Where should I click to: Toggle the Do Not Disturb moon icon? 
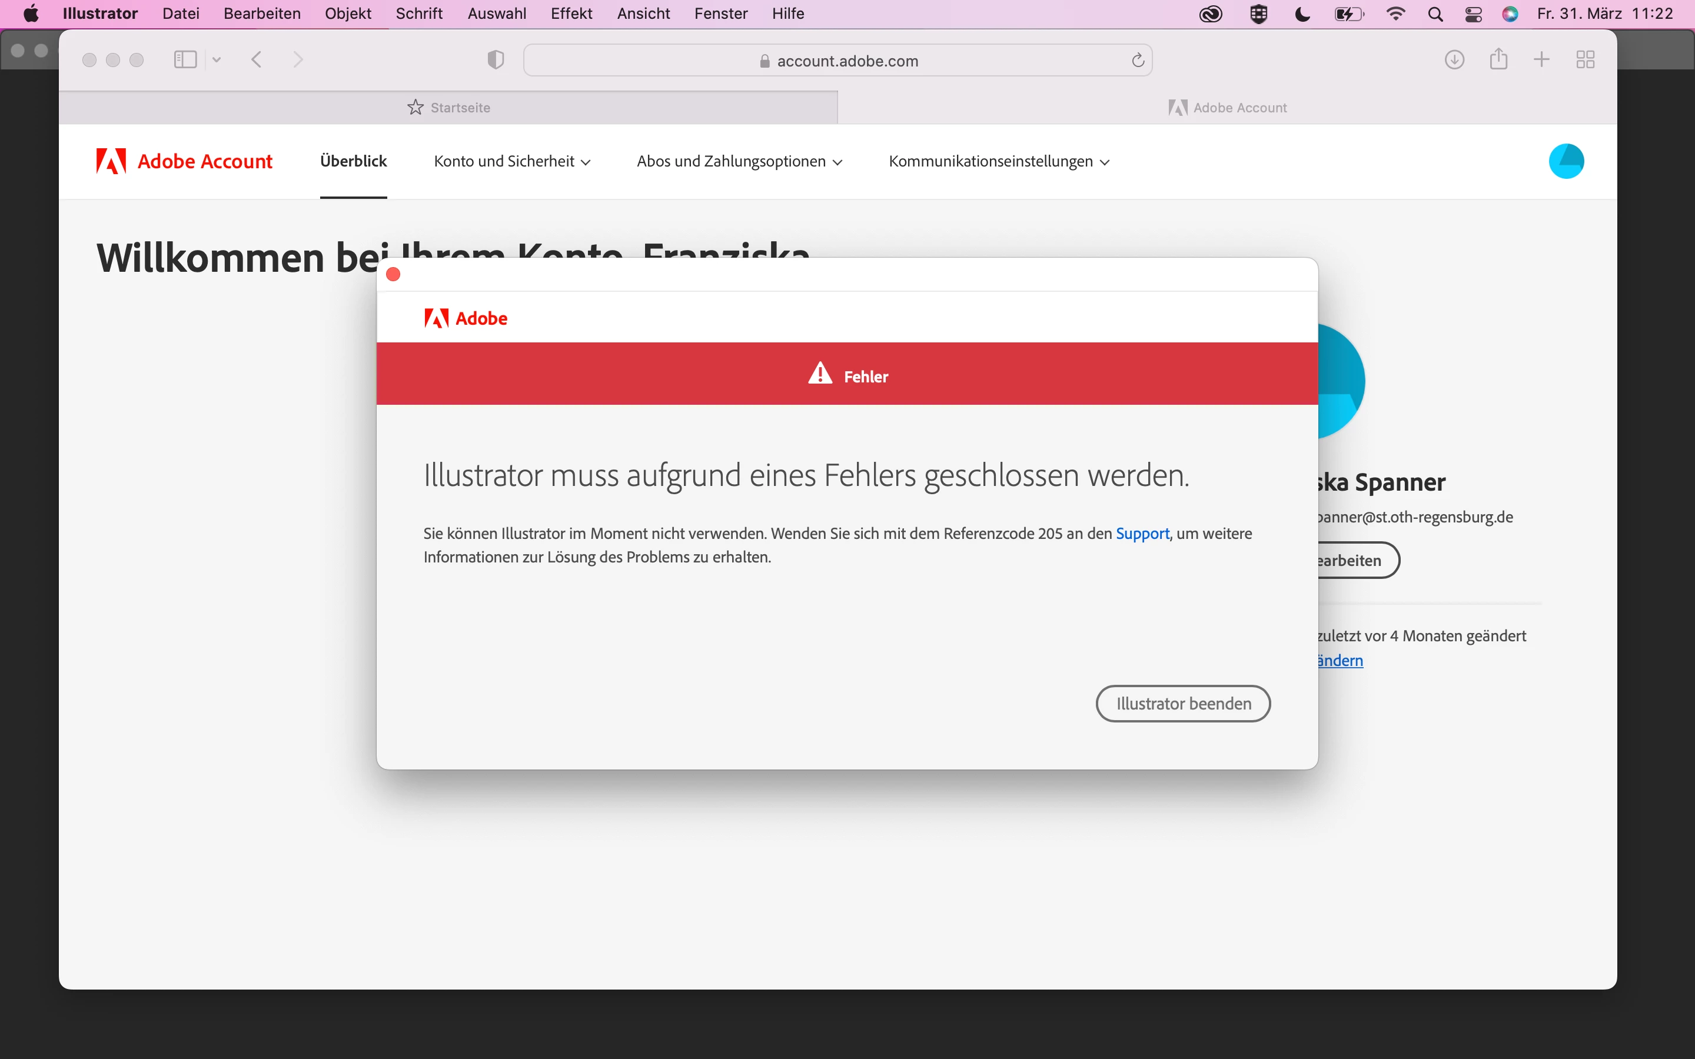1302,14
